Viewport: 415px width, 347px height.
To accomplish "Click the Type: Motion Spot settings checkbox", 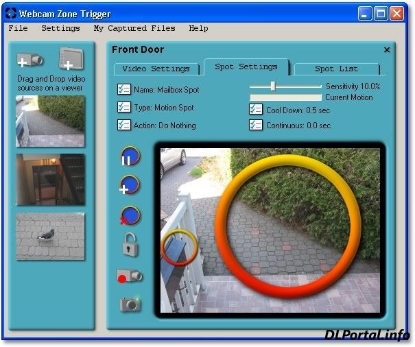I will pos(124,107).
